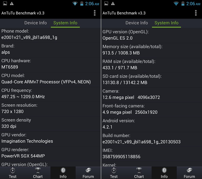The height and width of the screenshot is (179, 202).
Task: Tap warning triangle icon in left status bar
Action: coord(12,4)
